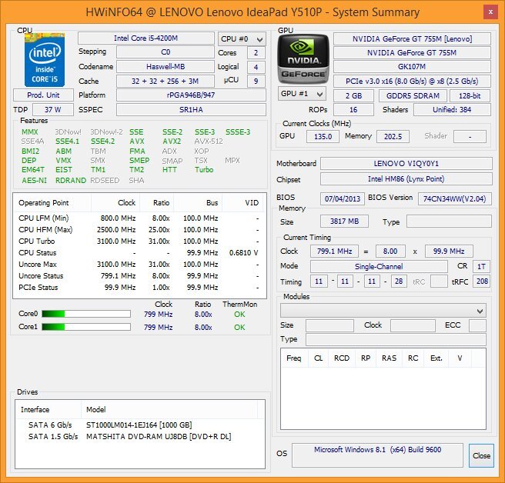Click the Close button
505x483 pixels.
[481, 455]
